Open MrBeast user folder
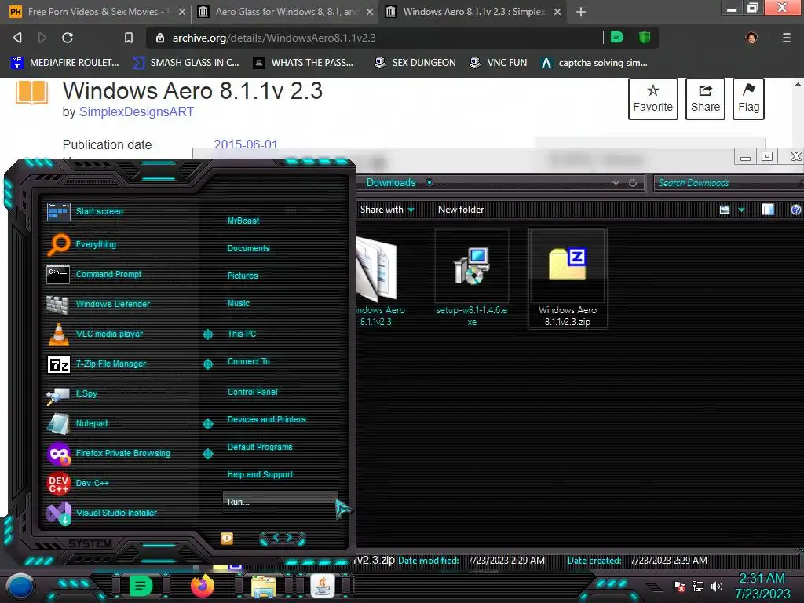The image size is (804, 603). (243, 221)
